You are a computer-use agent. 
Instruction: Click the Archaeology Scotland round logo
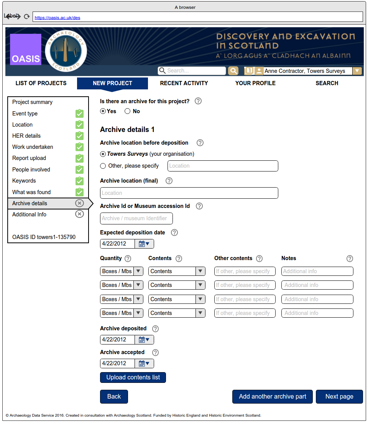click(66, 51)
